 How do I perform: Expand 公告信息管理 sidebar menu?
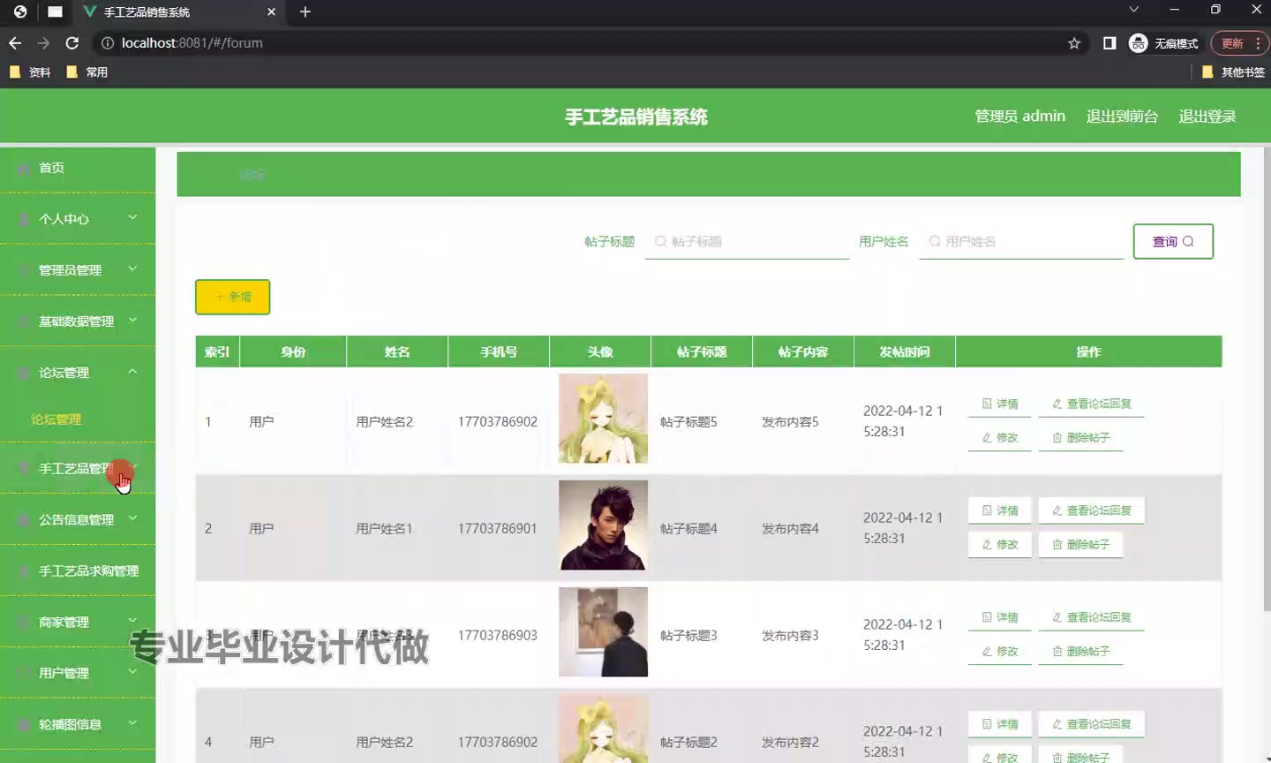click(x=78, y=519)
